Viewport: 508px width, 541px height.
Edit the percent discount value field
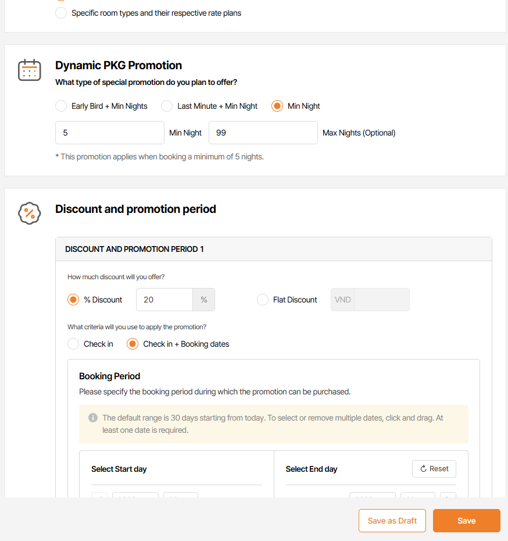(x=164, y=300)
